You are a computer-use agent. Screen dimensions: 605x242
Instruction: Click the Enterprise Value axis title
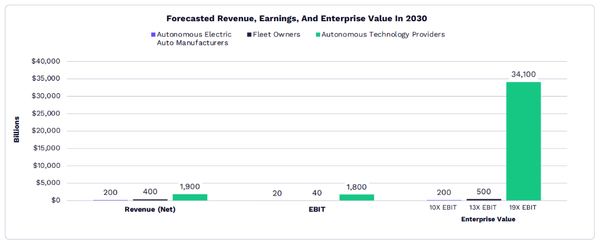point(488,220)
